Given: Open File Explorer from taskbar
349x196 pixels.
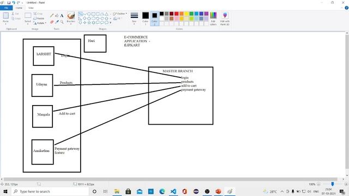Looking at the screenshot, I should (x=117, y=191).
